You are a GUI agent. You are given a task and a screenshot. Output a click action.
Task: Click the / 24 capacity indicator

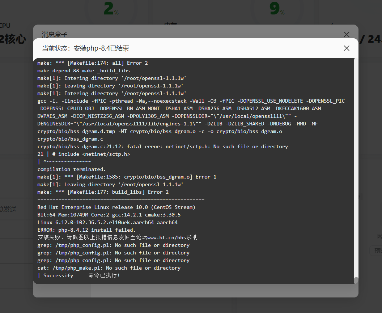(370, 39)
